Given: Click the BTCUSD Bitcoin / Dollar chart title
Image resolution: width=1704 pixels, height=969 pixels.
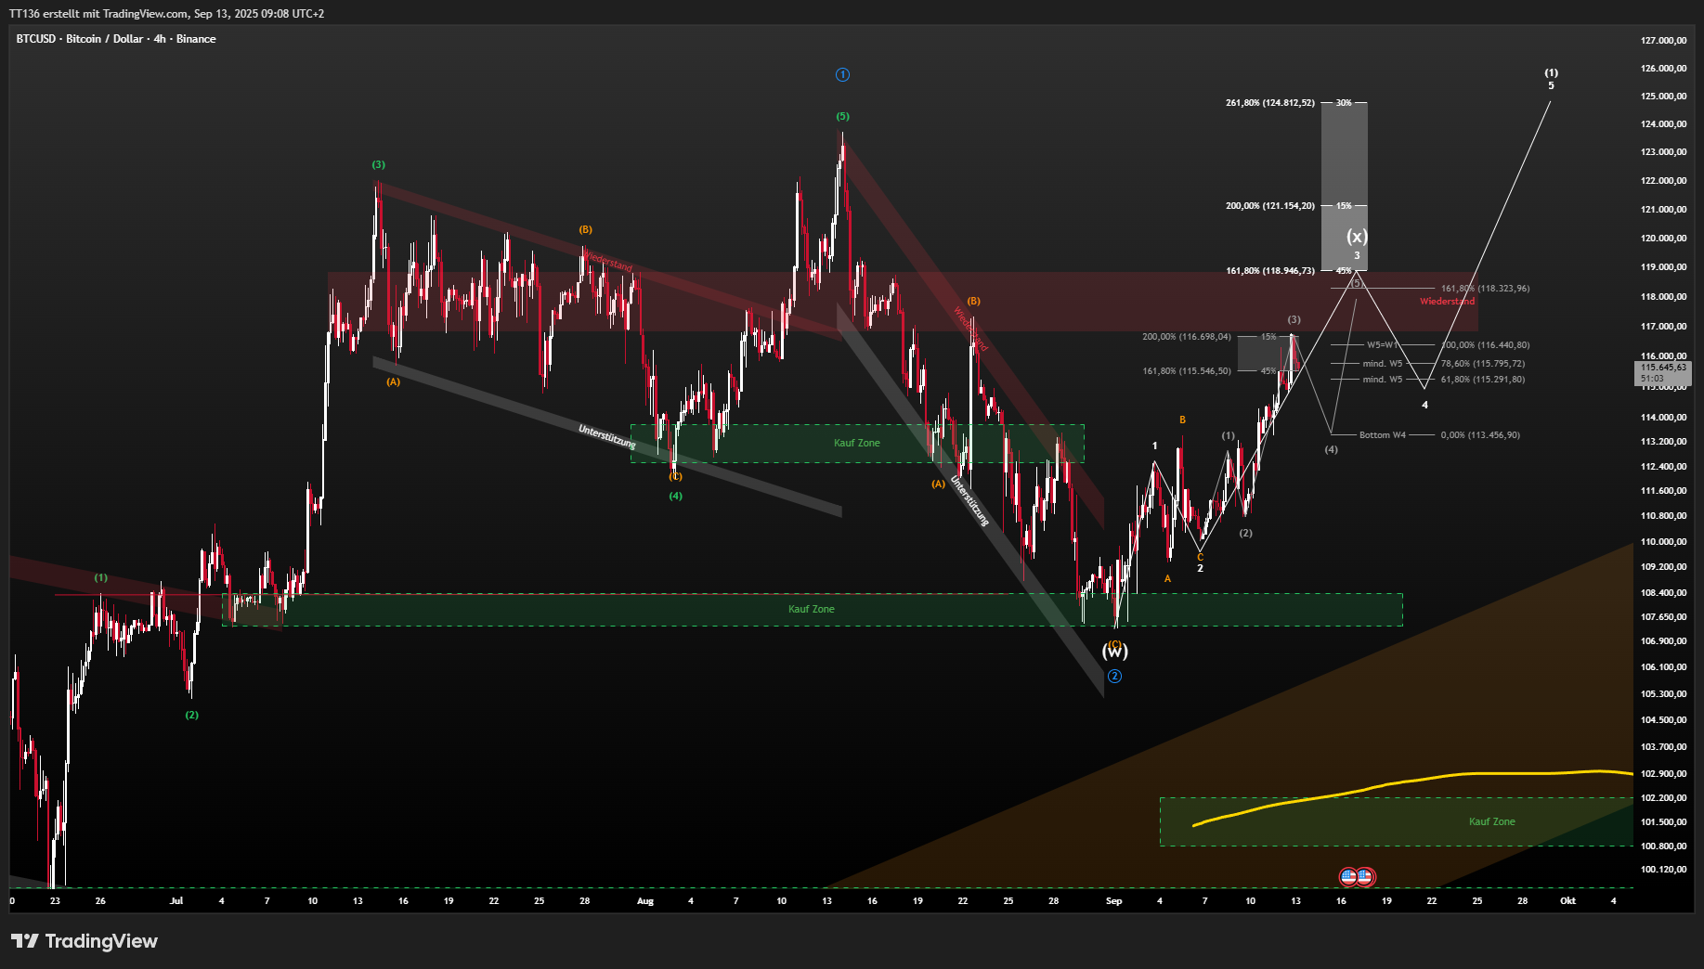Looking at the screenshot, I should (x=116, y=39).
